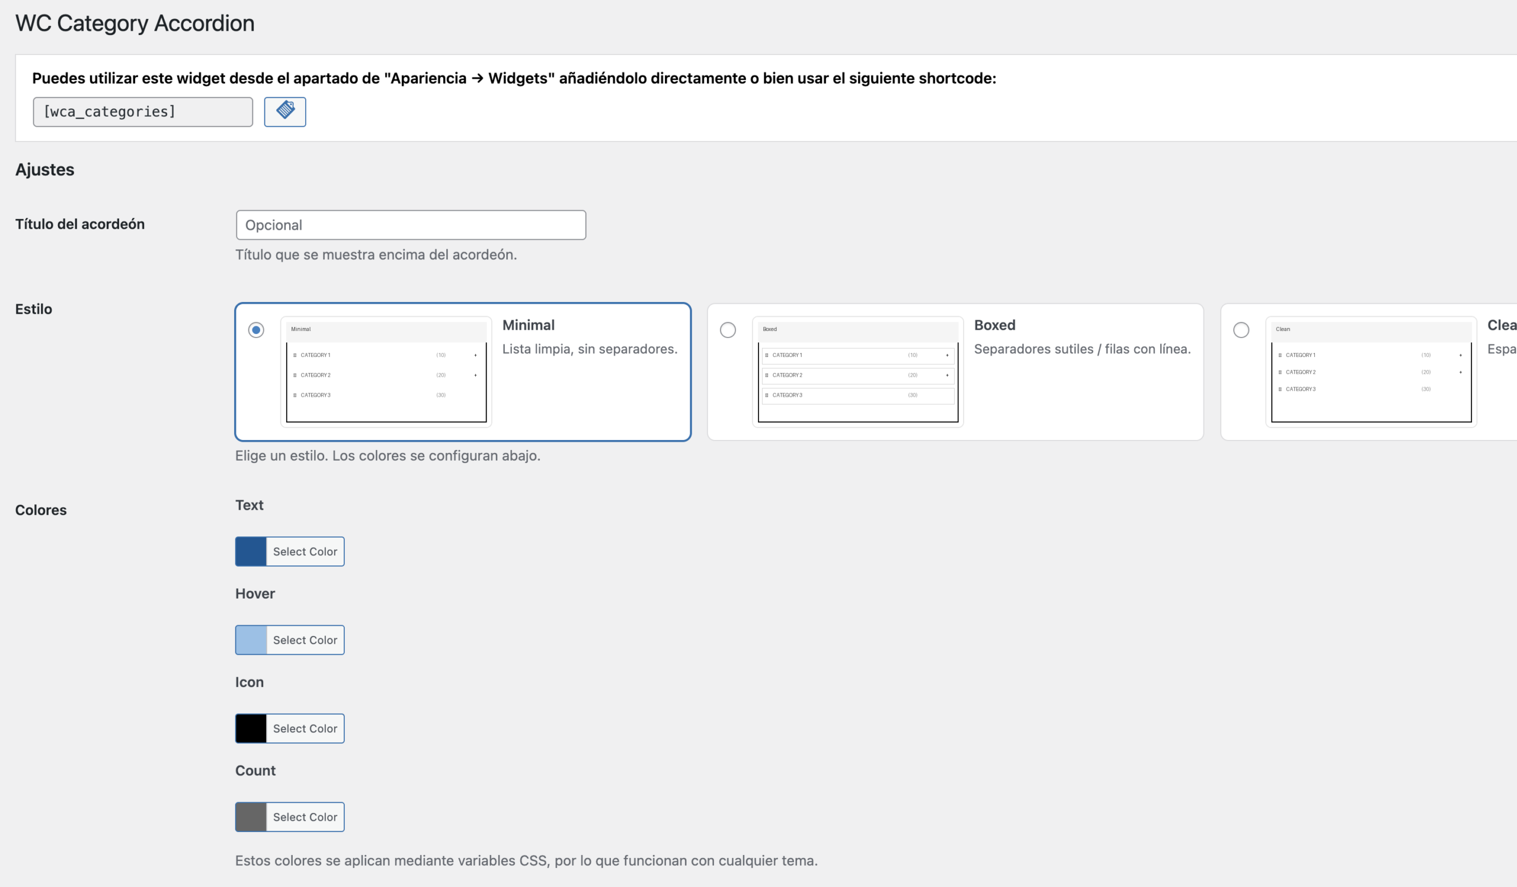Click the copy shortcode tag icon button
Screen dimensions: 1517x887
pos(285,111)
